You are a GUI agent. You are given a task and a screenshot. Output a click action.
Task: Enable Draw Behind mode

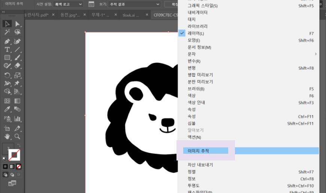click(x=12, y=174)
